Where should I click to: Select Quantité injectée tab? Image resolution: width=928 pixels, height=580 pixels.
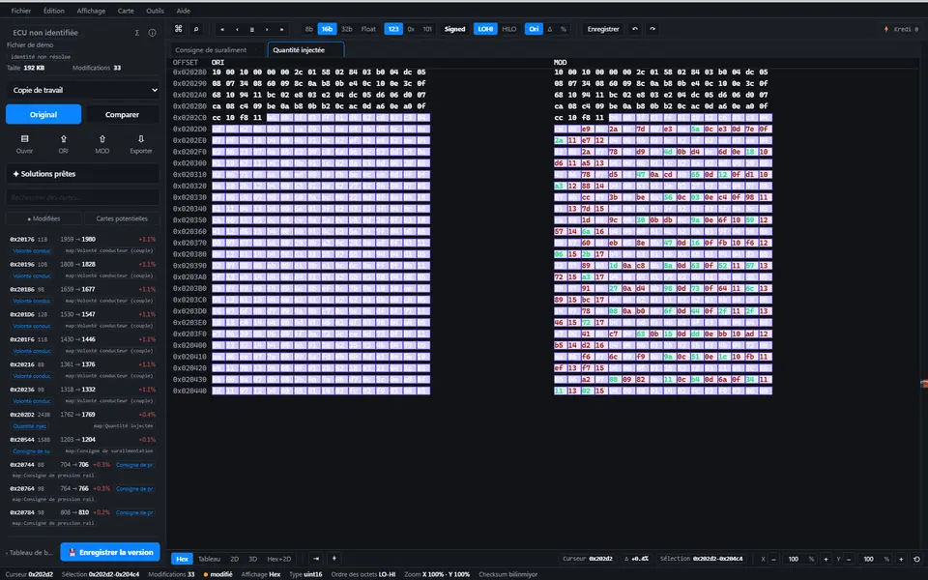coord(305,49)
